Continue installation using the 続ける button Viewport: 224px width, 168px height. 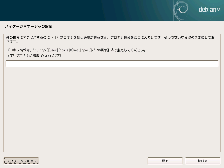pyautogui.click(x=202, y=161)
